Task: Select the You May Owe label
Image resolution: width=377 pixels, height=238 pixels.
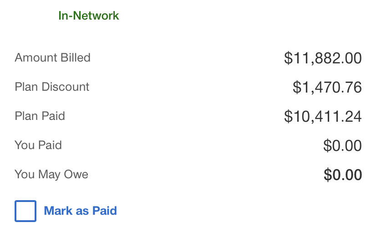Action: (51, 175)
